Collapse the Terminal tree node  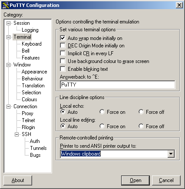click(x=9, y=37)
